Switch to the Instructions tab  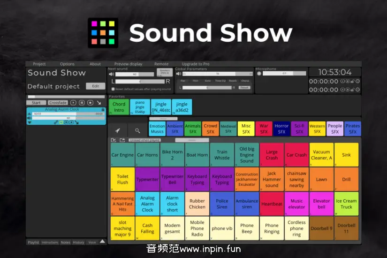click(x=50, y=243)
